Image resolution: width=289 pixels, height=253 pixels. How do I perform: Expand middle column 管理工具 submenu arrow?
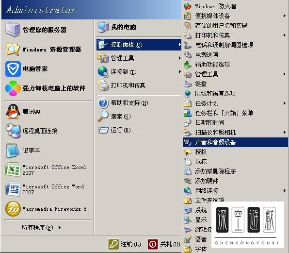(x=179, y=58)
